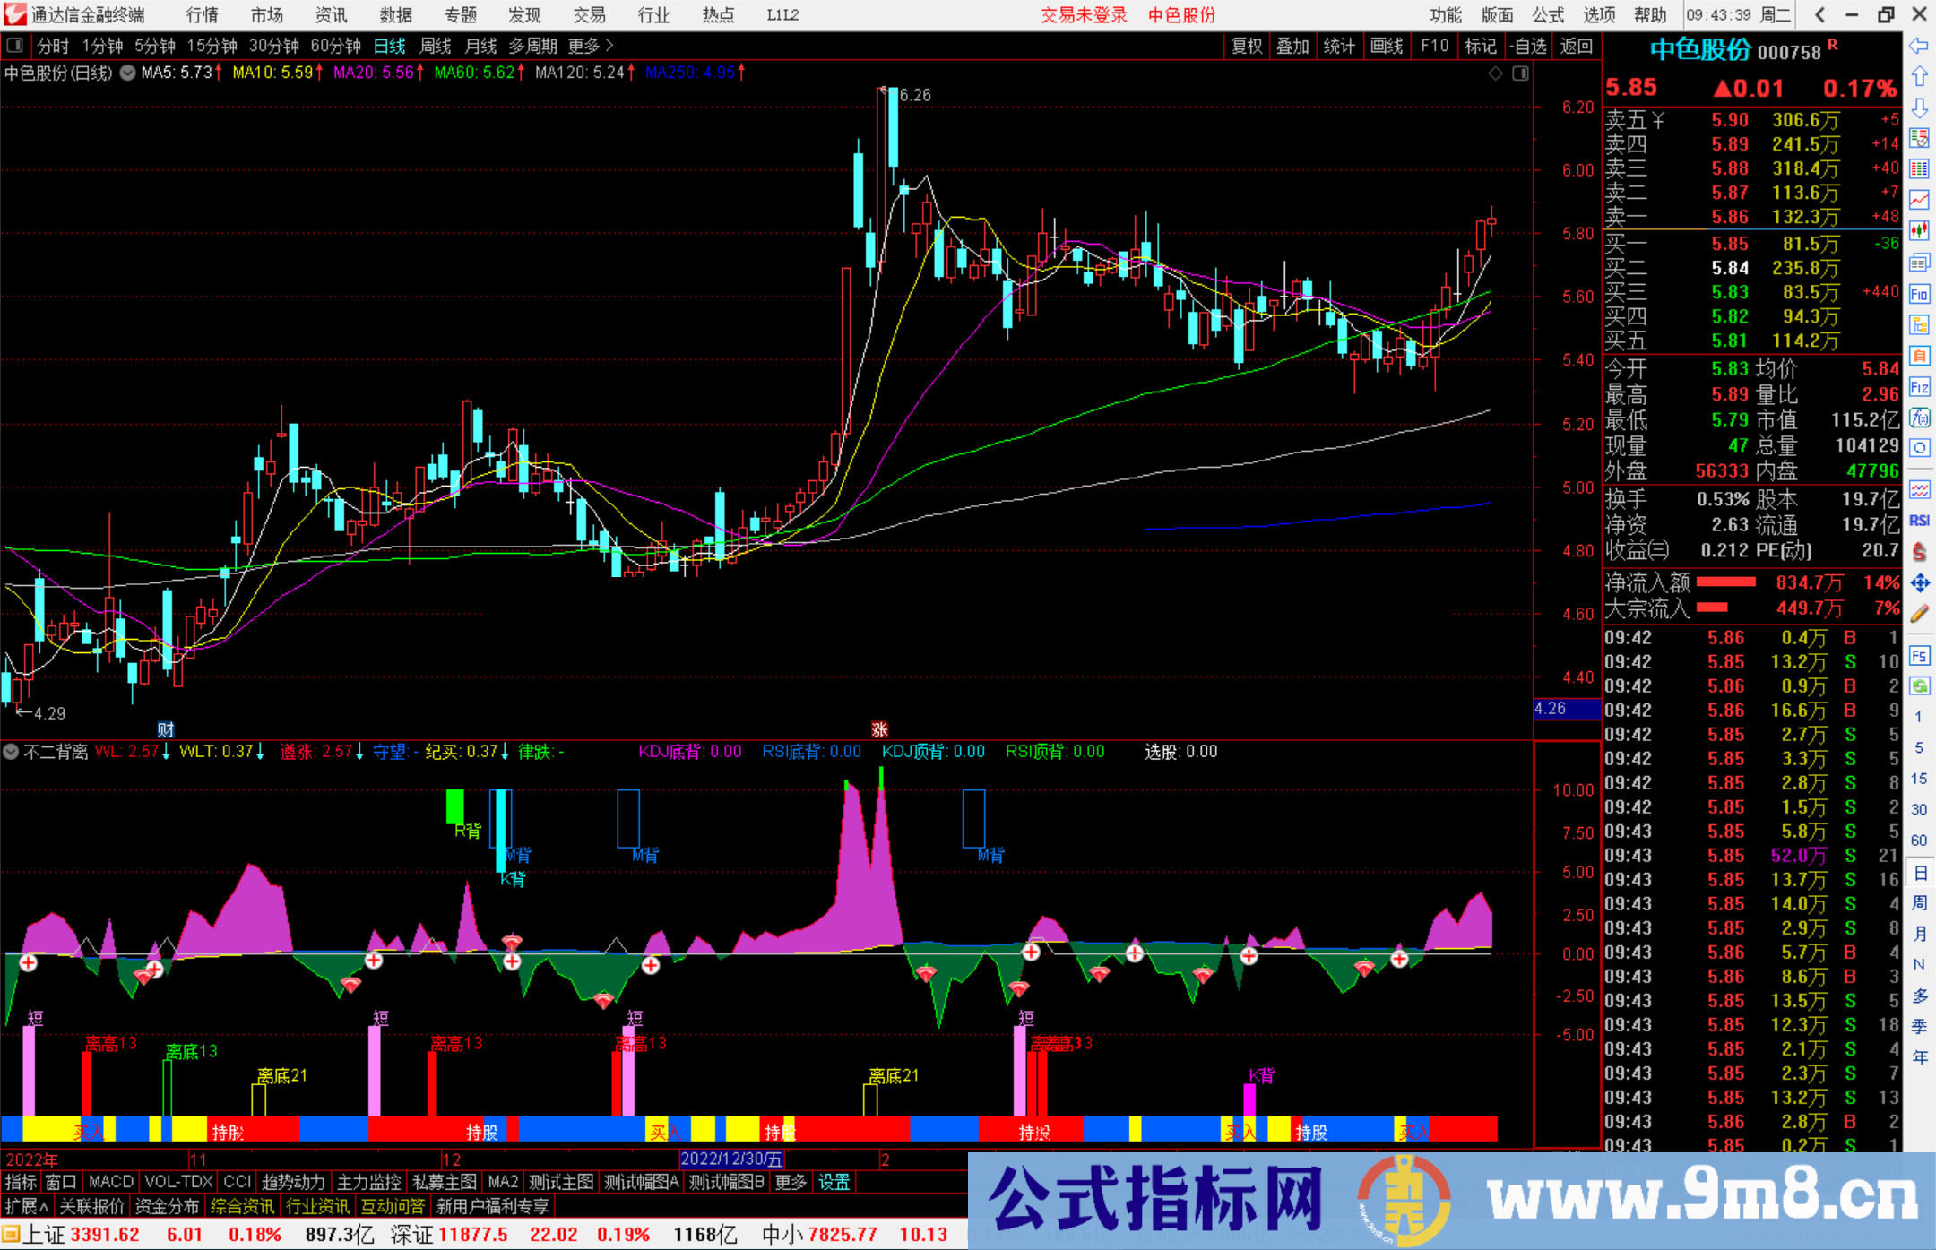This screenshot has width=1936, height=1250.
Task: Open the 市场 menu
Action: click(266, 14)
